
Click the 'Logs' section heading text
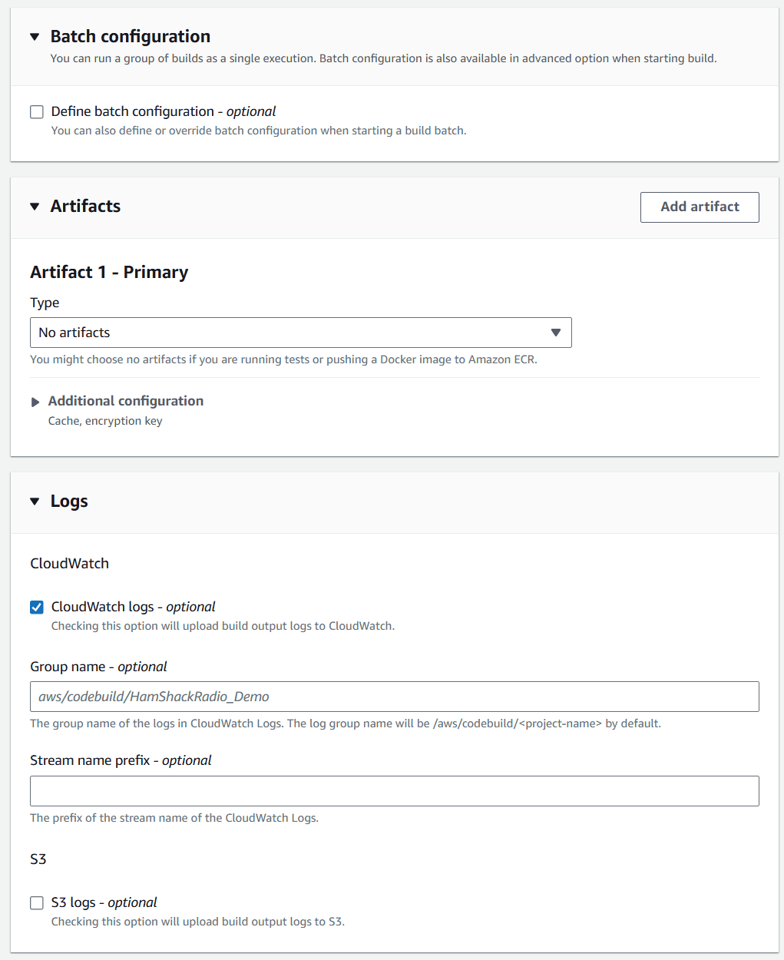[69, 501]
